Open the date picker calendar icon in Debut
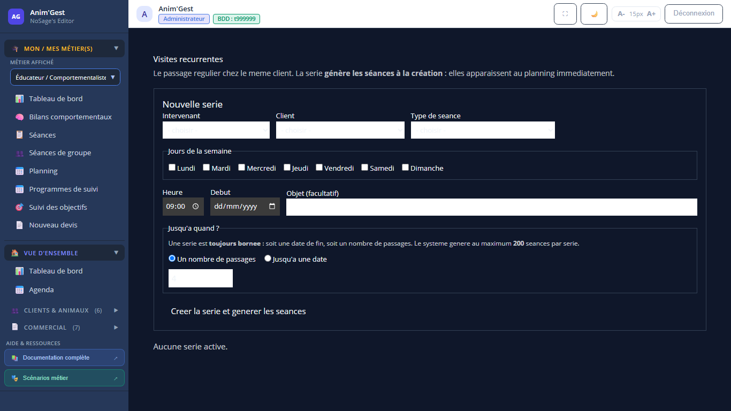731x411 pixels. pyautogui.click(x=272, y=207)
